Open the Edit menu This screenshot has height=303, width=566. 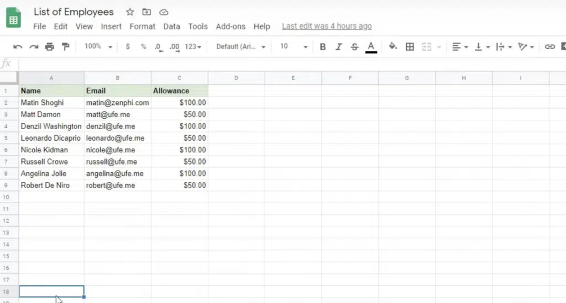tap(61, 26)
